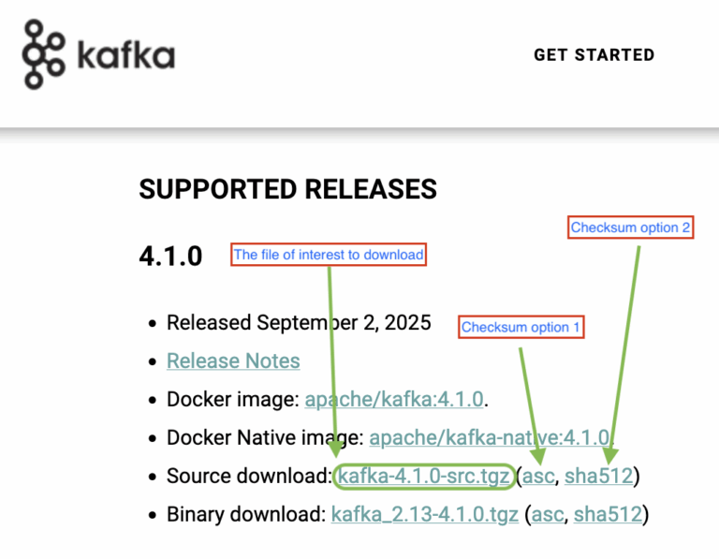The height and width of the screenshot is (559, 719).
Task: Click the SUPPORTED RELEASES heading
Action: click(287, 189)
